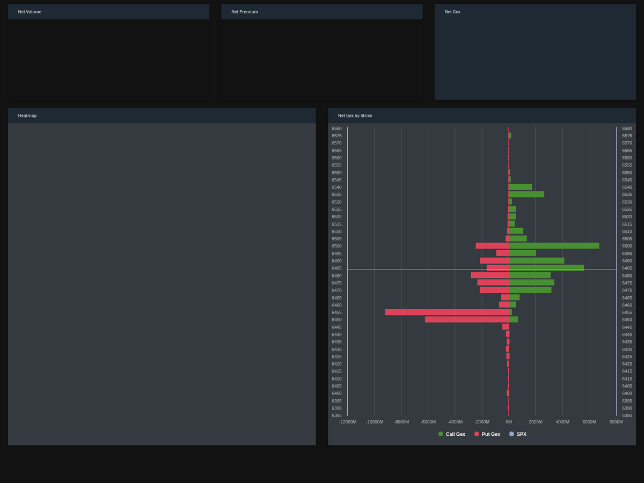Click the green Call Gex bar at strike 6495
Viewport: 644px width, 483px height.
522,253
